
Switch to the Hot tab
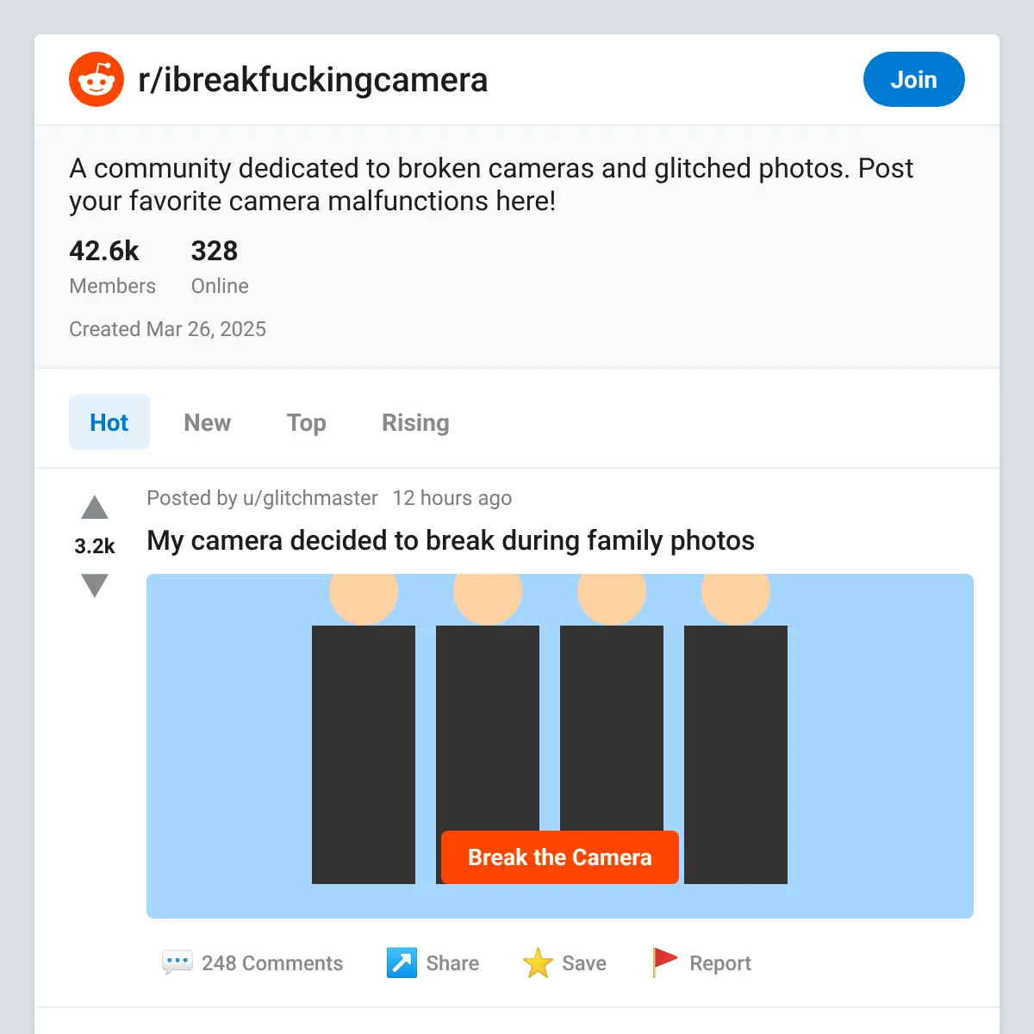pos(109,422)
